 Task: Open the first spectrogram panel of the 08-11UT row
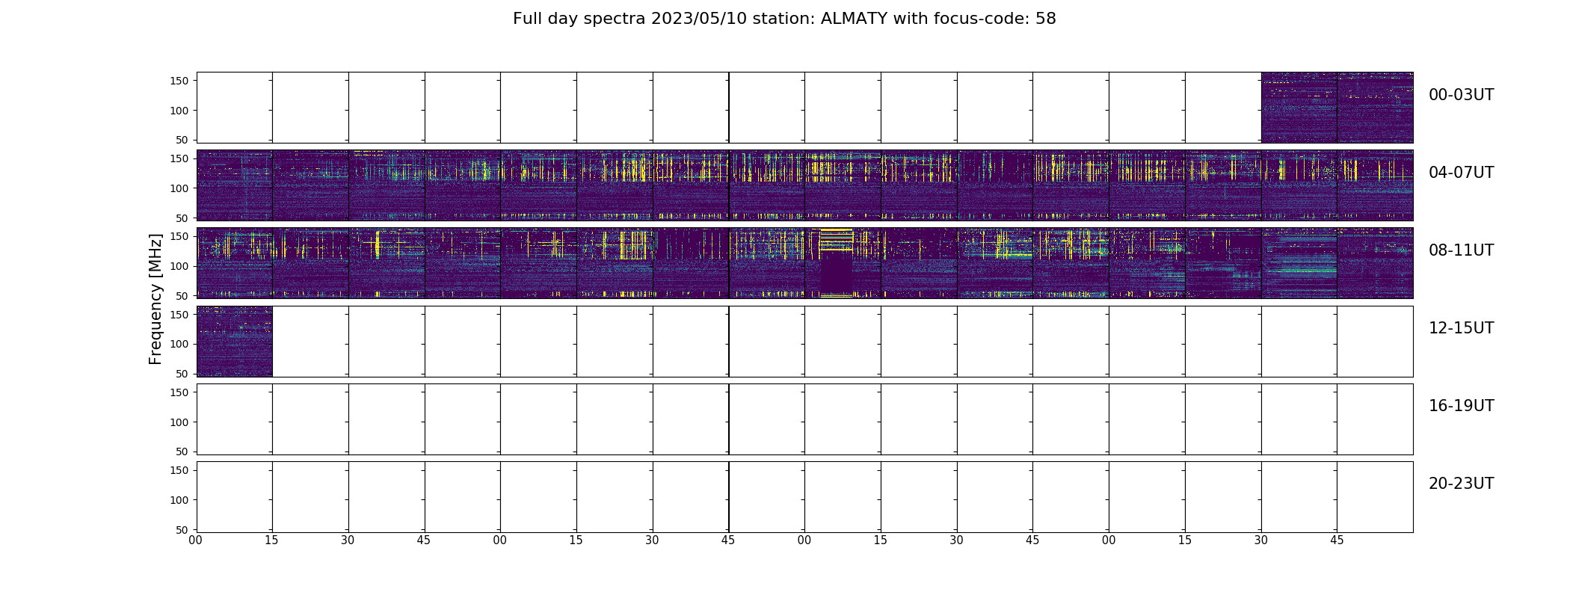(234, 263)
